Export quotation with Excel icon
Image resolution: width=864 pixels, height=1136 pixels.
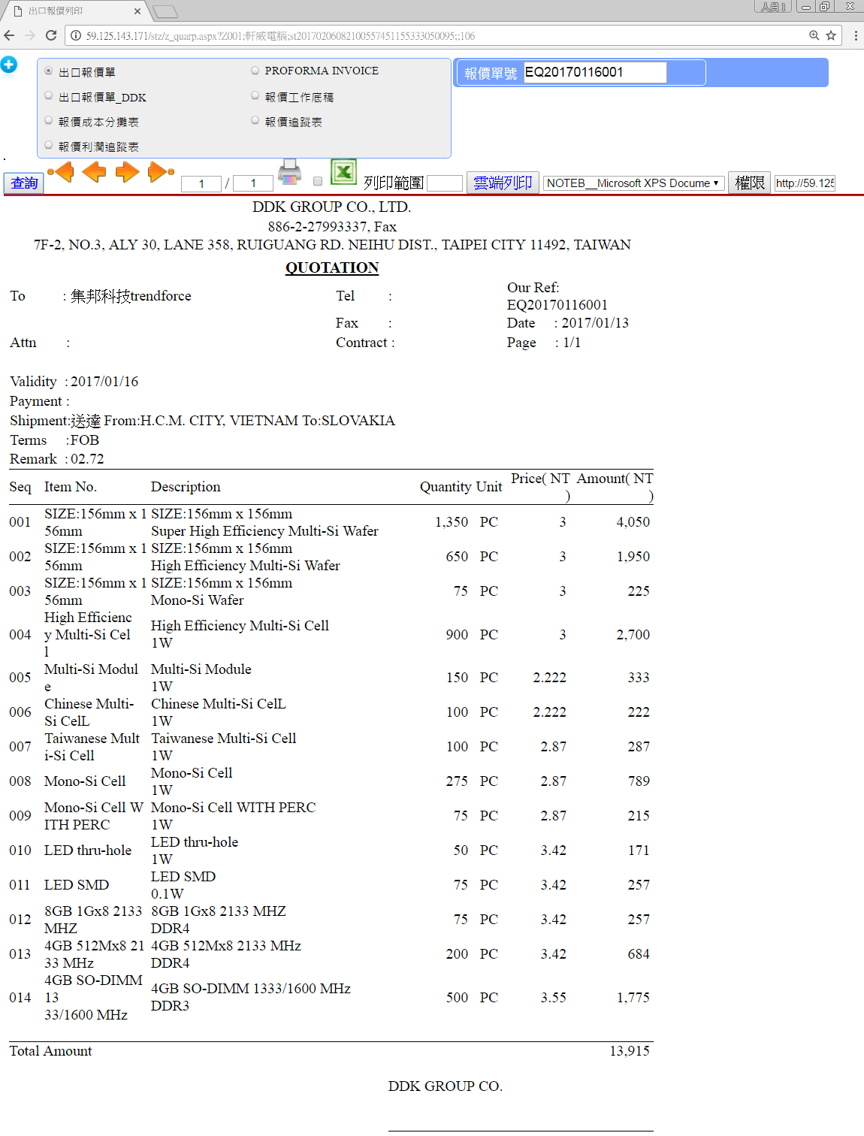(343, 172)
